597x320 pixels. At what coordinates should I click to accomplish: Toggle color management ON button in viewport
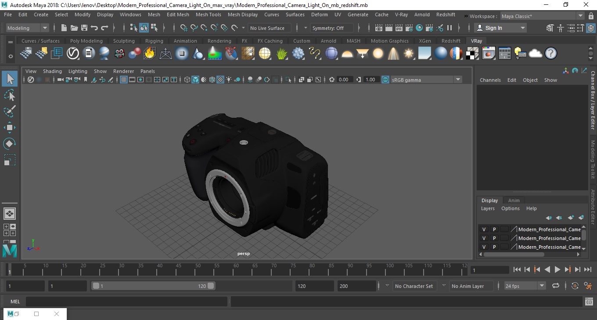point(385,80)
